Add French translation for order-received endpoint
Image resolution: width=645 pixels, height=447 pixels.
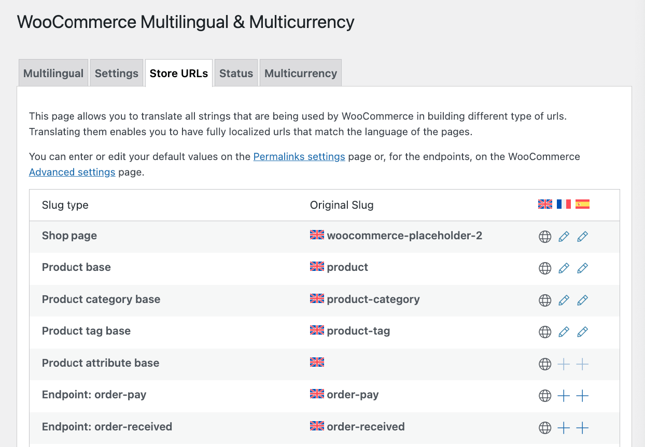coord(564,428)
